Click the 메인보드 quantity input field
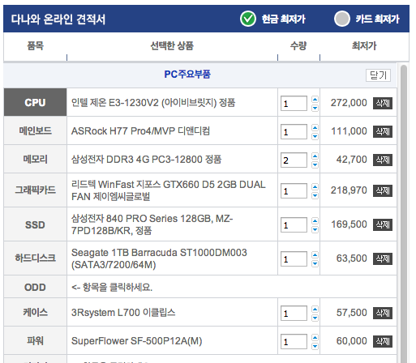This screenshot has height=363, width=416. pos(294,131)
